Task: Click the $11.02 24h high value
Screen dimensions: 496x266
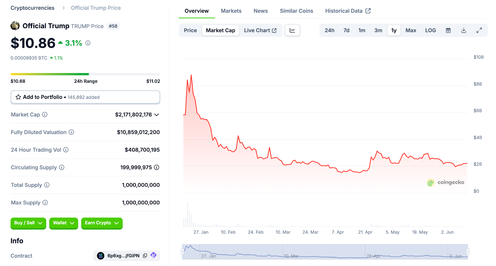Action: tap(153, 81)
